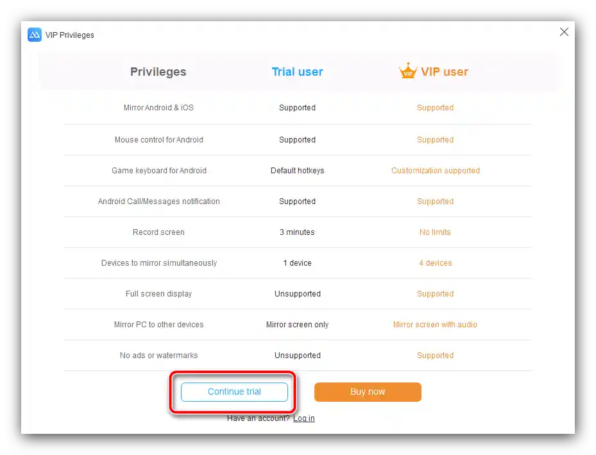The width and height of the screenshot is (596, 455).
Task: Click the VIP crown icon
Action: click(408, 71)
